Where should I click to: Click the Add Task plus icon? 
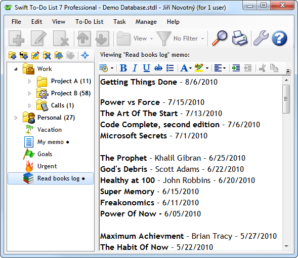pyautogui.click(x=17, y=39)
